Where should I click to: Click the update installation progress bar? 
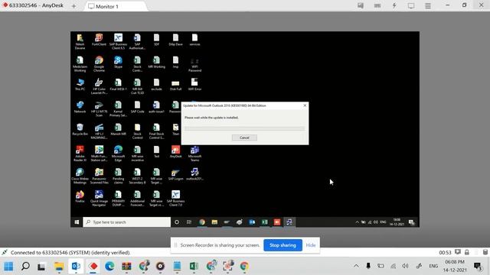[x=244, y=128]
